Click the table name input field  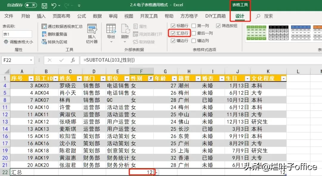[x=17, y=34]
